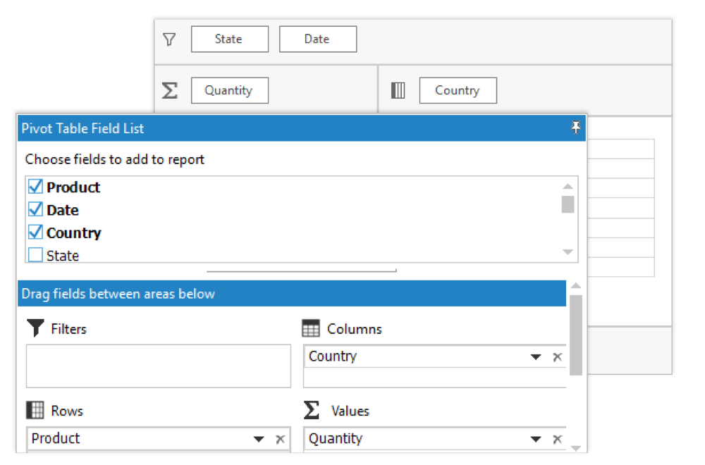Click the column area icon beside the Country field

398,90
